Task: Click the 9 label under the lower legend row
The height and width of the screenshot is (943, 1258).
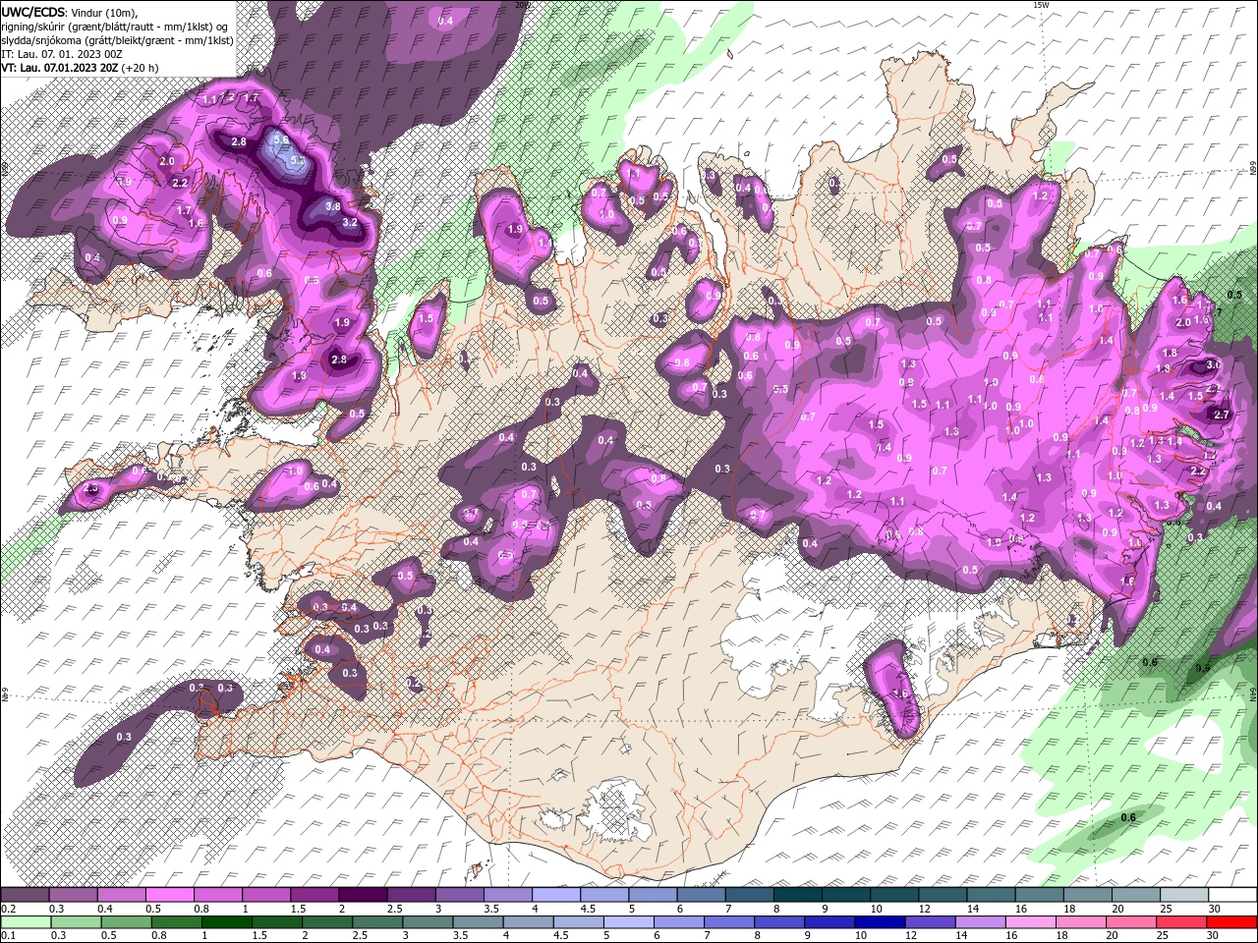Action: click(807, 935)
